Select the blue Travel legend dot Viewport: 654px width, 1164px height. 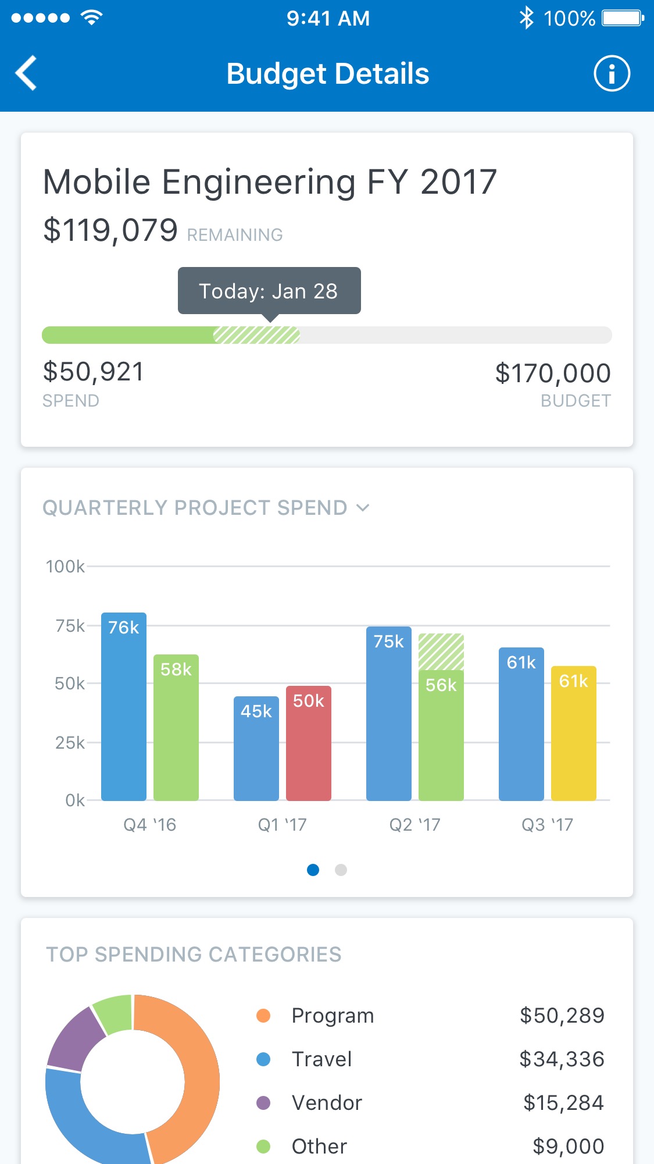[263, 1059]
